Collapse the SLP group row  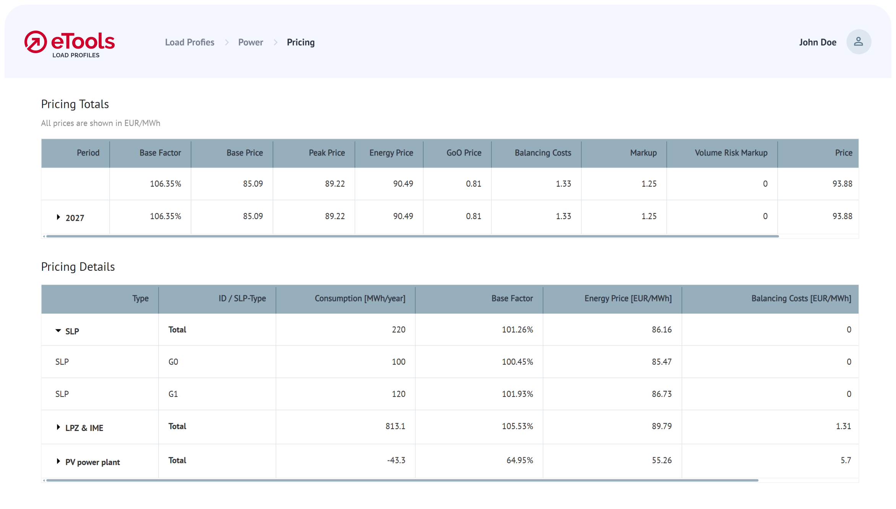tap(58, 330)
